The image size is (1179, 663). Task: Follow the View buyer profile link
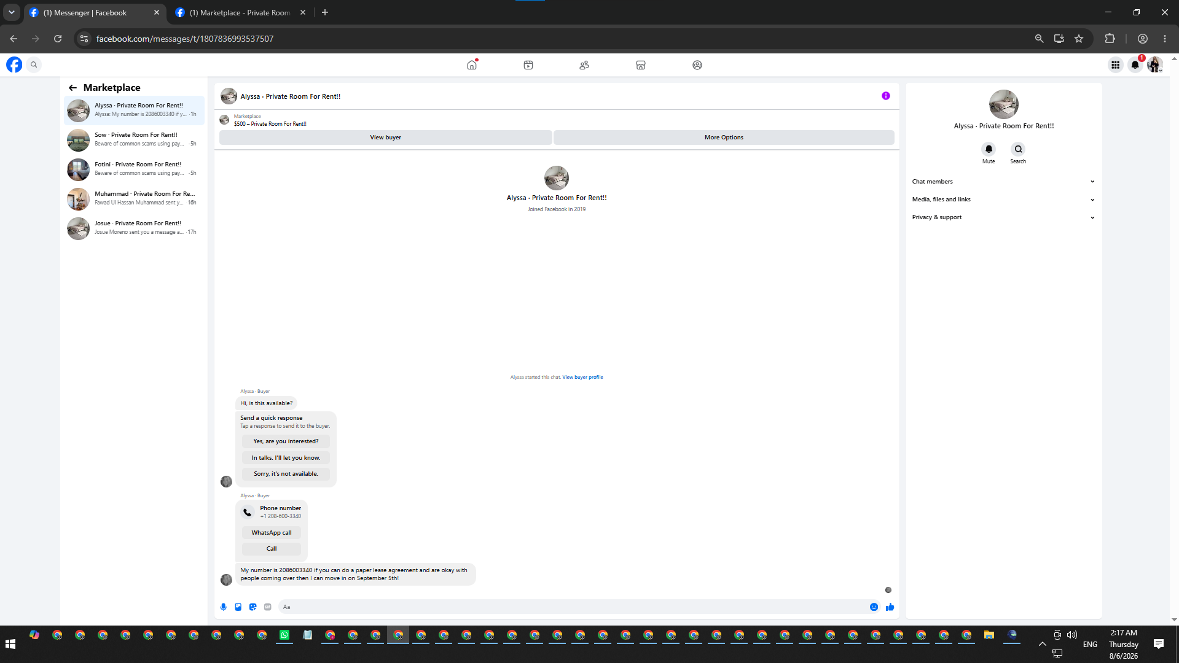coord(582,378)
